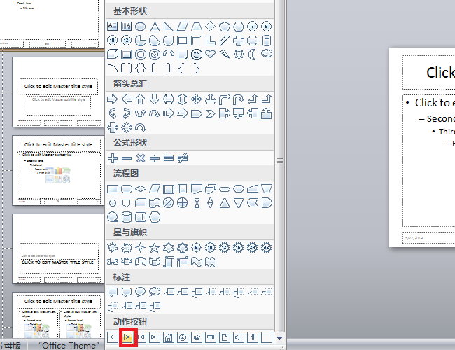The width and height of the screenshot is (455, 350).
Task: Choose the flowchart Summing Junction shape
Action: (x=169, y=203)
